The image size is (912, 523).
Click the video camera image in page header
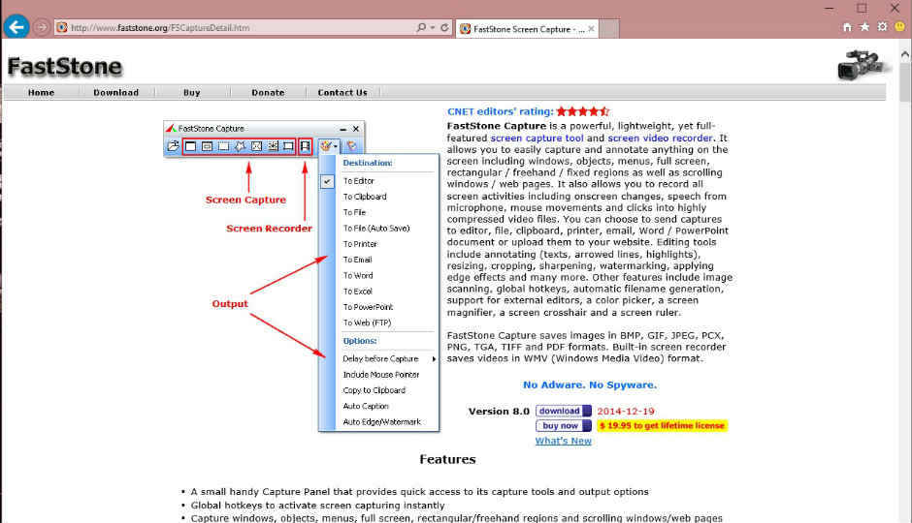click(x=863, y=64)
